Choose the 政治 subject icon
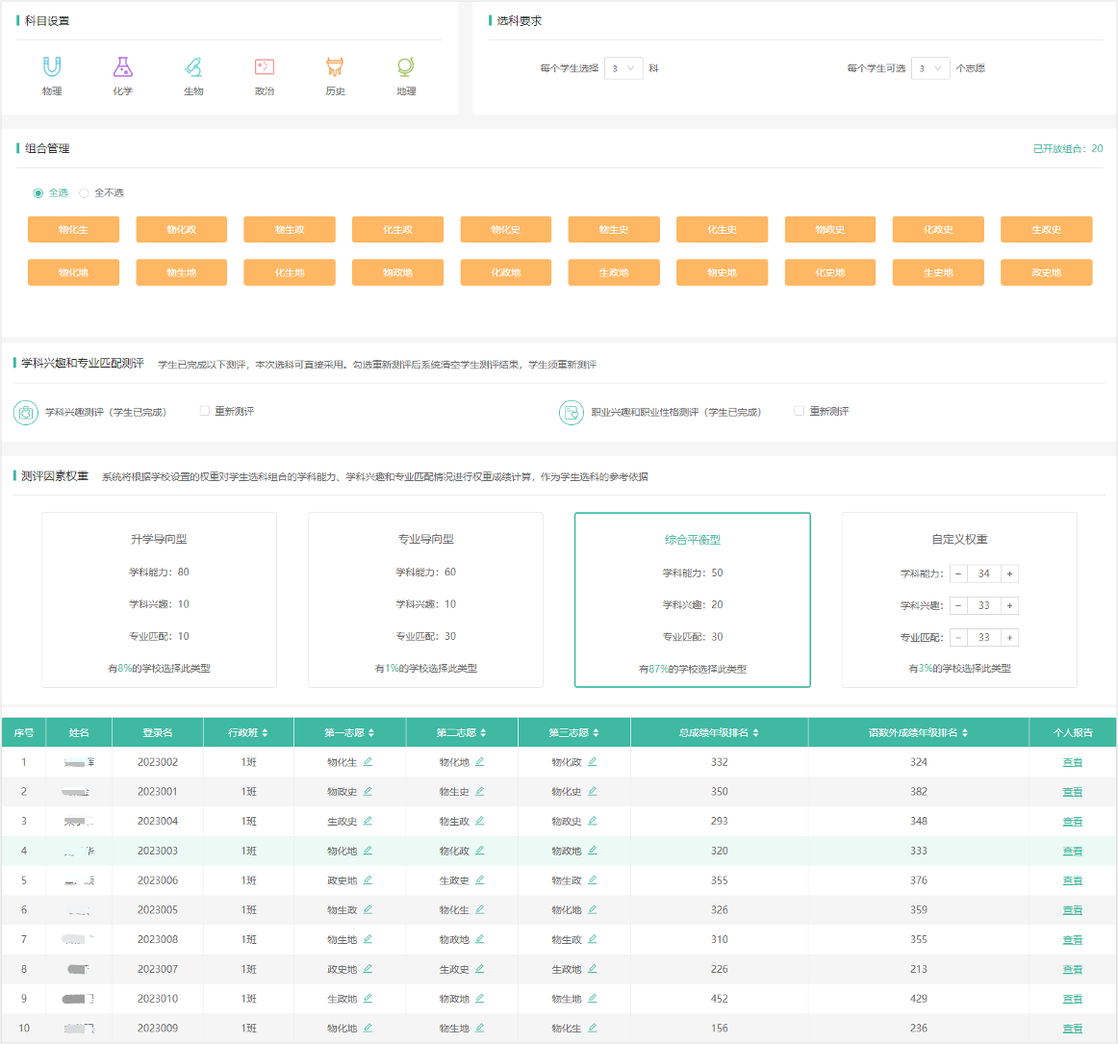 [265, 67]
